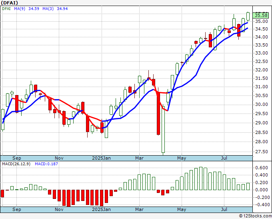Screen dimensions: 272x219
Task: Click the 34.50 price axis label
Action: click(262, 29)
